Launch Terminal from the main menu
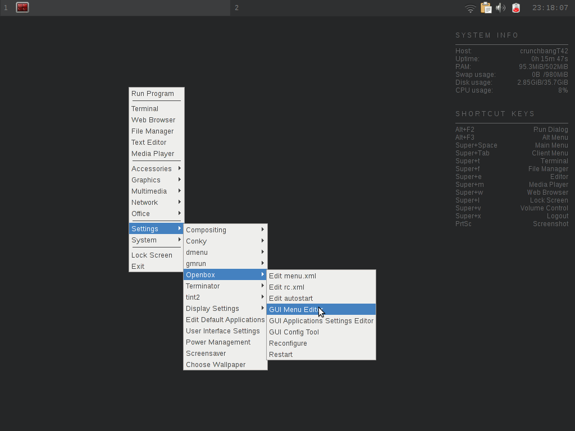The image size is (575, 431). point(145,108)
